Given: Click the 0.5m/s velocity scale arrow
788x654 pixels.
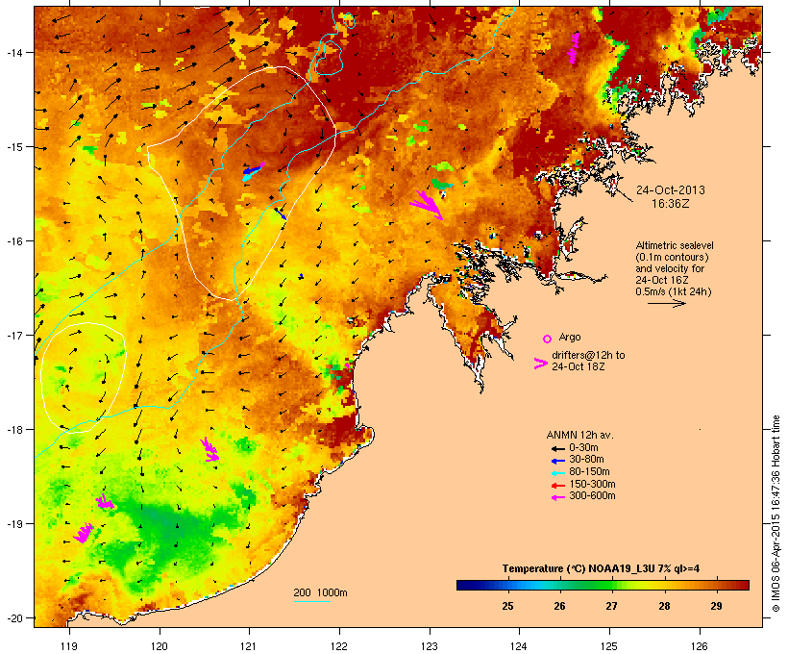Looking at the screenshot, I should (666, 303).
